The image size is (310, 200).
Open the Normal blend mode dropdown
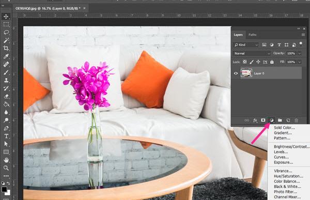coord(252,53)
